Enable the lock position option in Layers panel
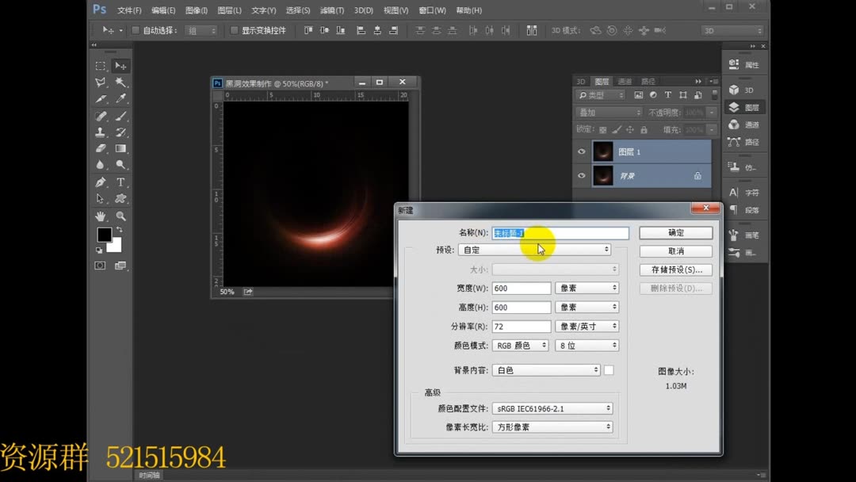856x482 pixels. (x=631, y=129)
